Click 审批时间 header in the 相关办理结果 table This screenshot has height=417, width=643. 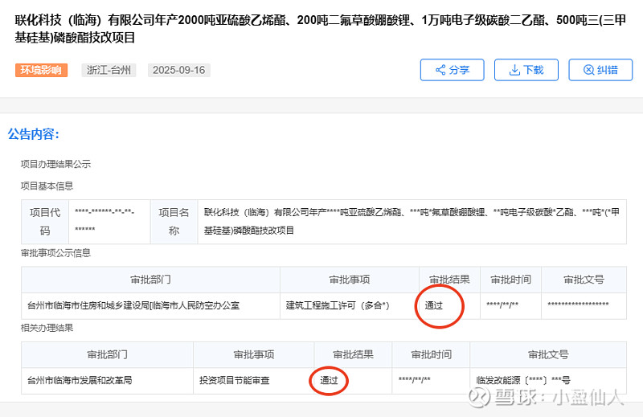click(431, 354)
